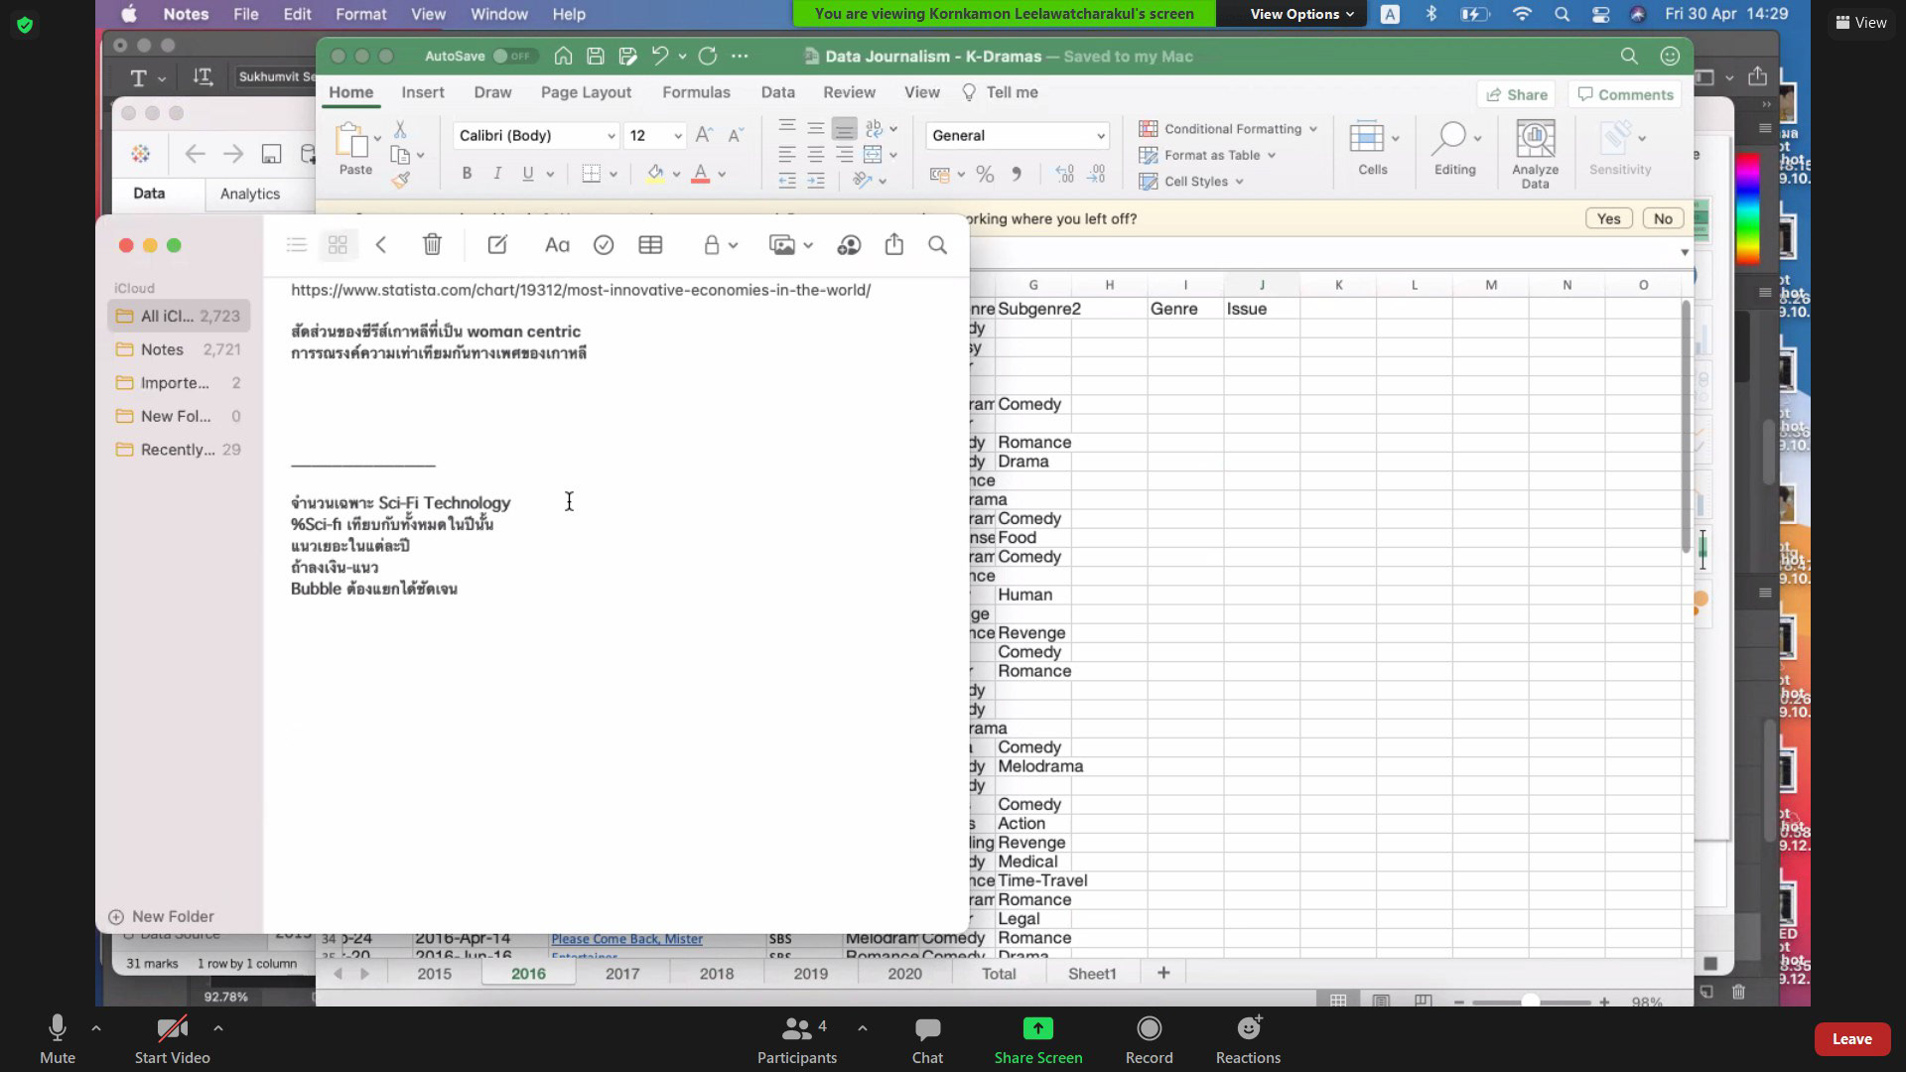Viewport: 1906px width, 1072px height.
Task: Switch Notes to gallery view
Action: pyautogui.click(x=338, y=245)
